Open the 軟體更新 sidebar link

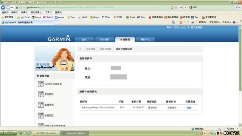point(49,105)
